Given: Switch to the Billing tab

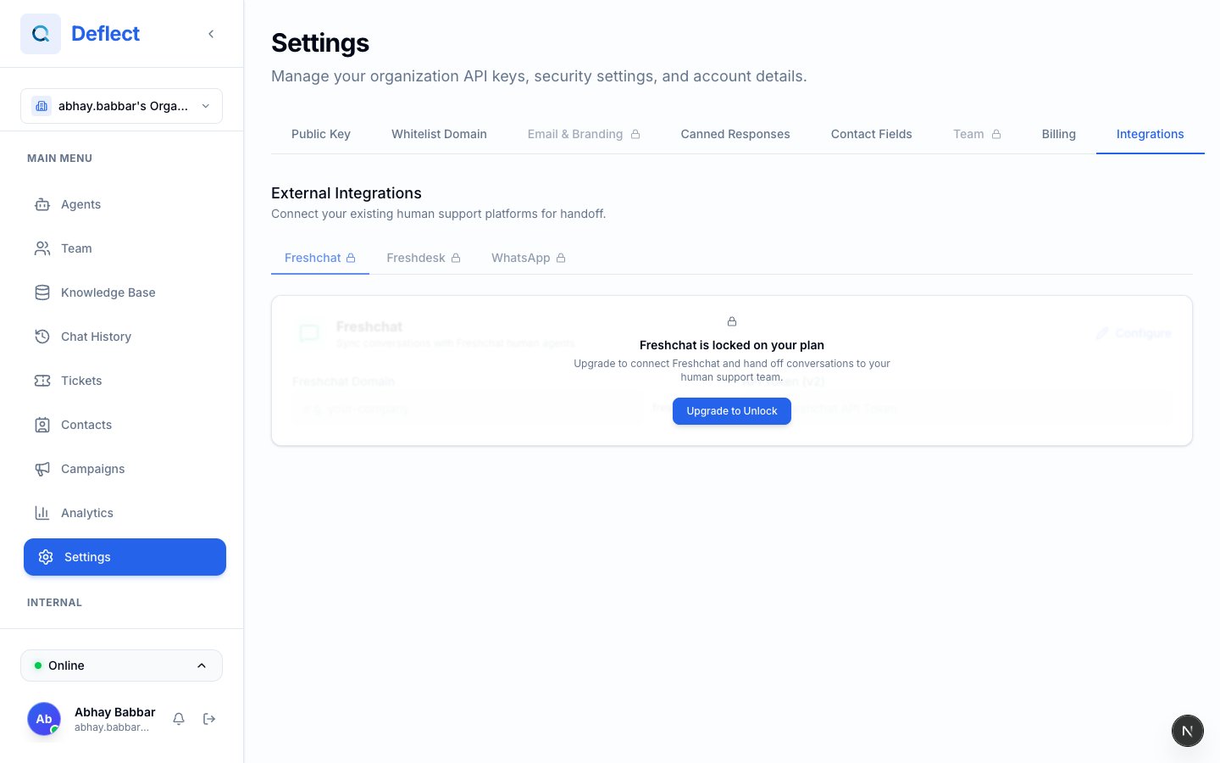Looking at the screenshot, I should [1059, 134].
